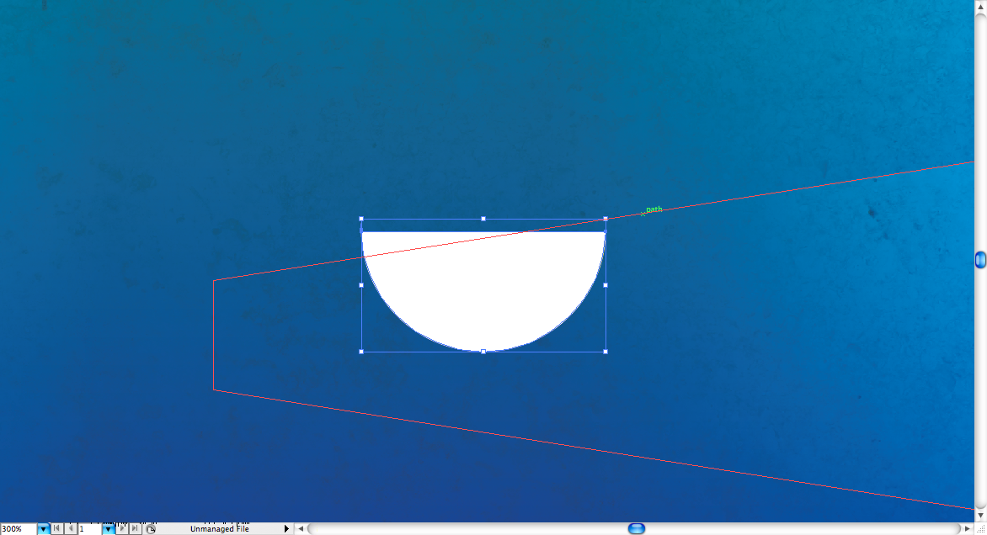The height and width of the screenshot is (535, 987).
Task: Open the artboard number dropdown
Action: [x=108, y=529]
